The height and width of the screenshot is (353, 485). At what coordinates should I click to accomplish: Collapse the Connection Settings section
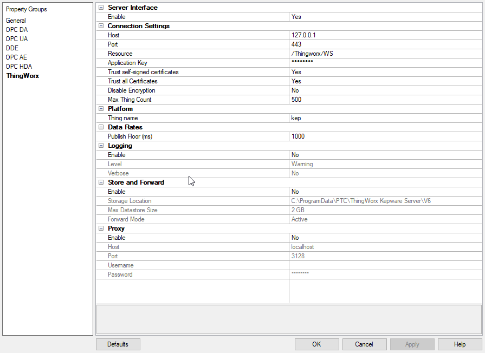pyautogui.click(x=100, y=25)
